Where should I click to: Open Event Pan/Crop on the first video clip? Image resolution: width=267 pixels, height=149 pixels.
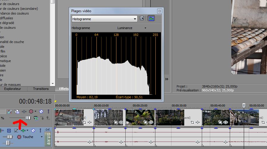pos(84,122)
